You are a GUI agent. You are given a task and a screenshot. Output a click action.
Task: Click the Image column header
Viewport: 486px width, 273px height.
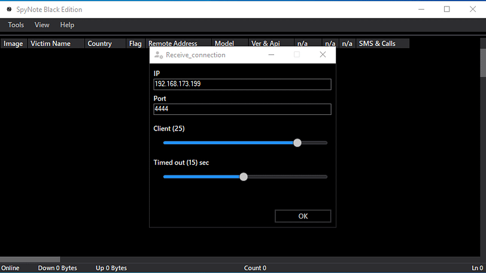(x=13, y=43)
